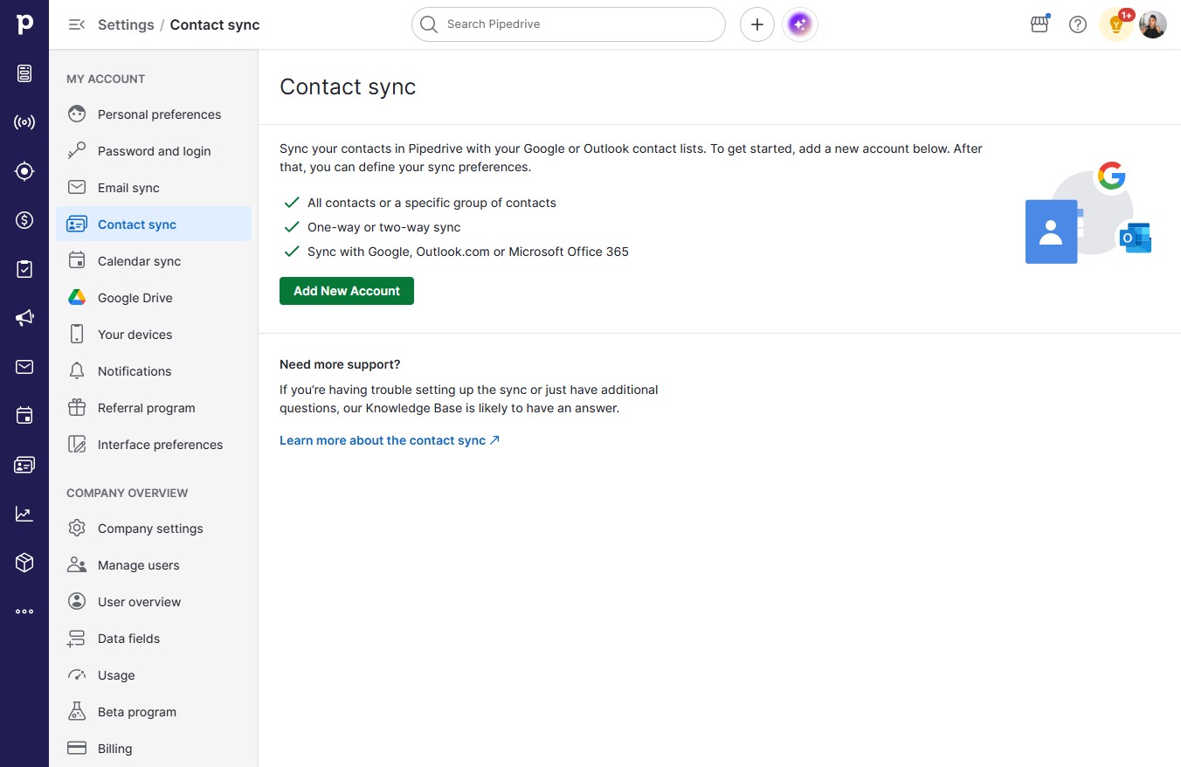
Task: Click the text 'One-way or two-way sync'
Action: point(383,227)
